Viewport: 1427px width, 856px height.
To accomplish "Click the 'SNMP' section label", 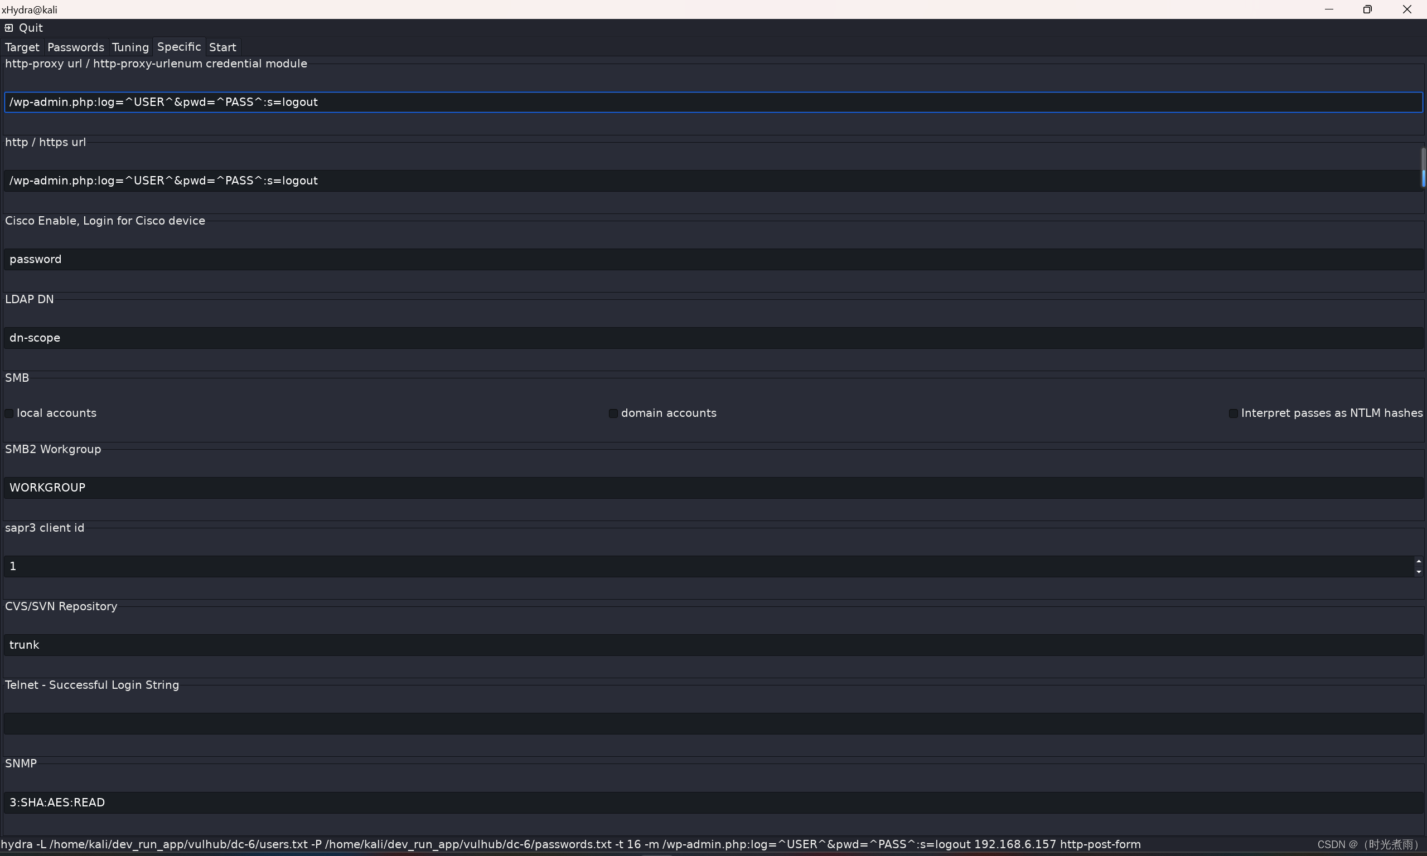I will pyautogui.click(x=21, y=763).
